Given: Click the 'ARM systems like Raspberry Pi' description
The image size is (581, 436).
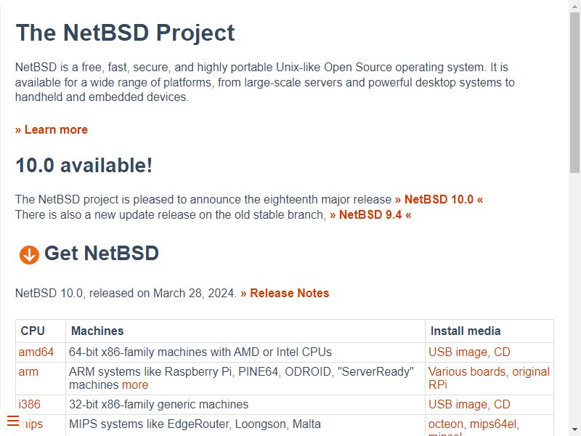Looking at the screenshot, I should (x=241, y=378).
